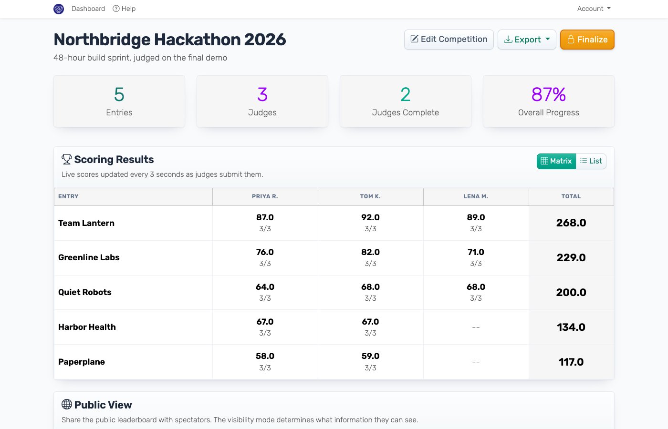The image size is (668, 429).
Task: Click the Judges Complete card
Action: tap(406, 101)
